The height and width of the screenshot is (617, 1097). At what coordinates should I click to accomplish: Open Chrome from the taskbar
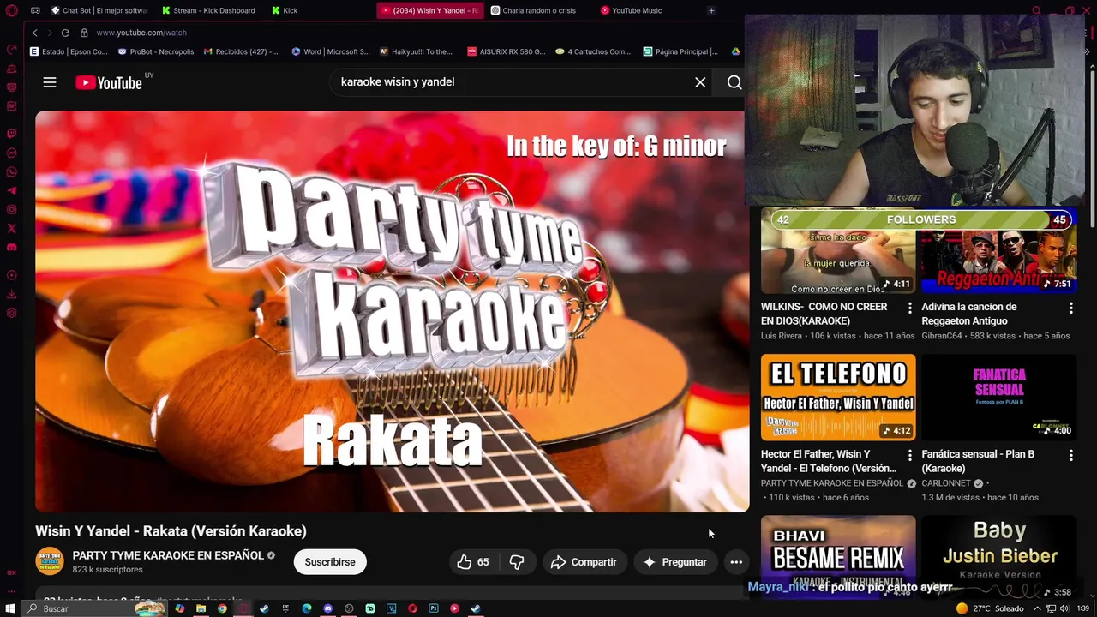(x=222, y=608)
